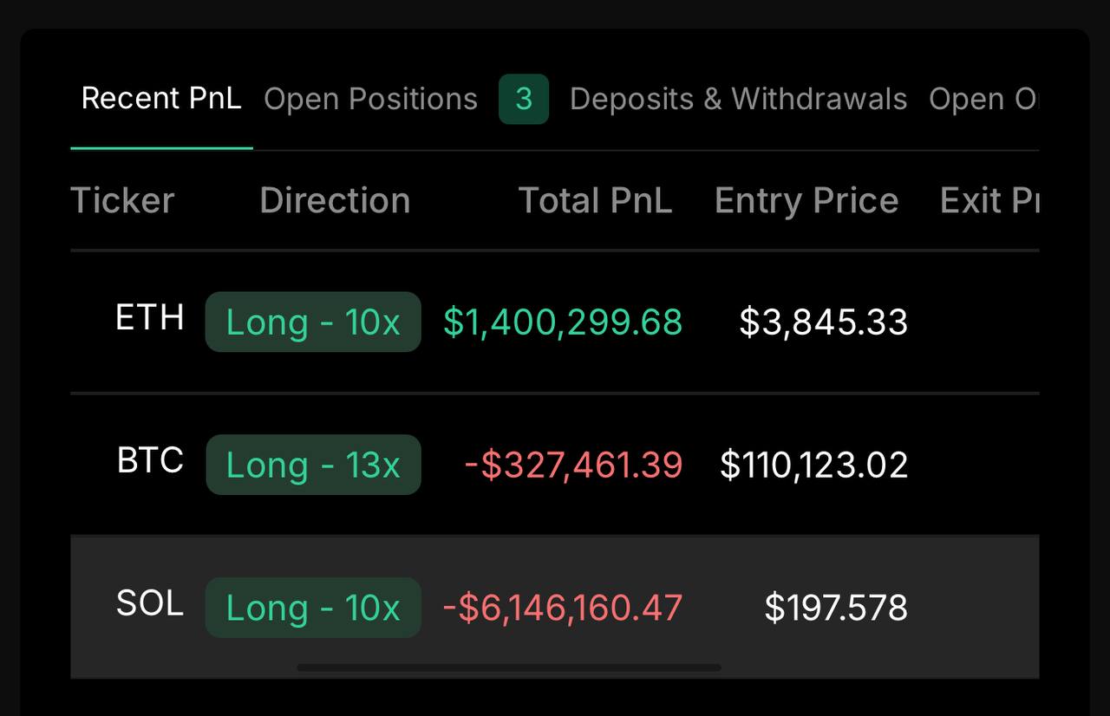Select the BTC ticker row
1110x716 pixels.
pos(150,460)
